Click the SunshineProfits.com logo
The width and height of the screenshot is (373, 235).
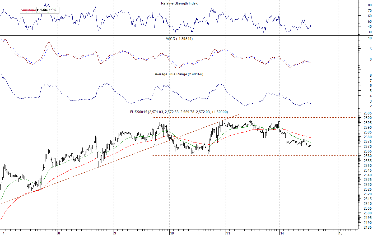coord(39,10)
